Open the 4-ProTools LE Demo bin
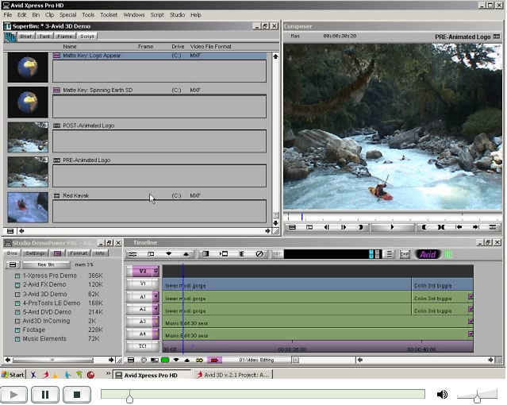507x405 pixels. click(52, 303)
